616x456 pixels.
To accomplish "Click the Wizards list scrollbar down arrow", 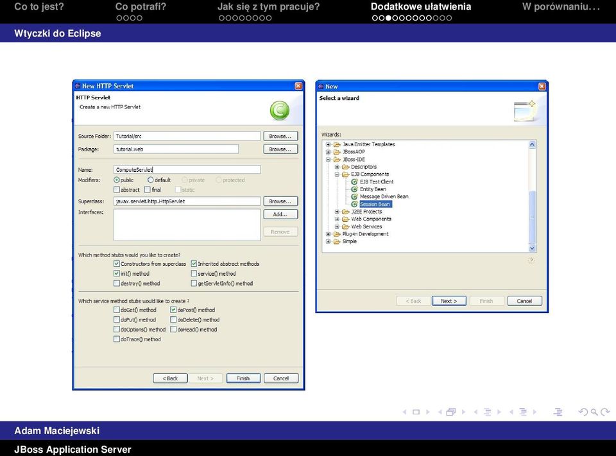I will [x=533, y=248].
